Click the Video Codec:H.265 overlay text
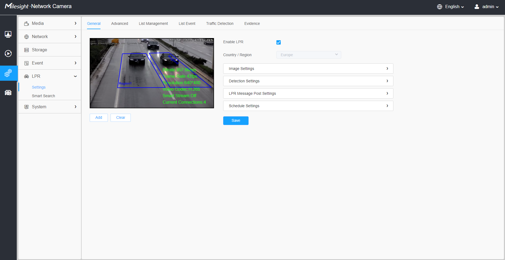 (x=181, y=89)
